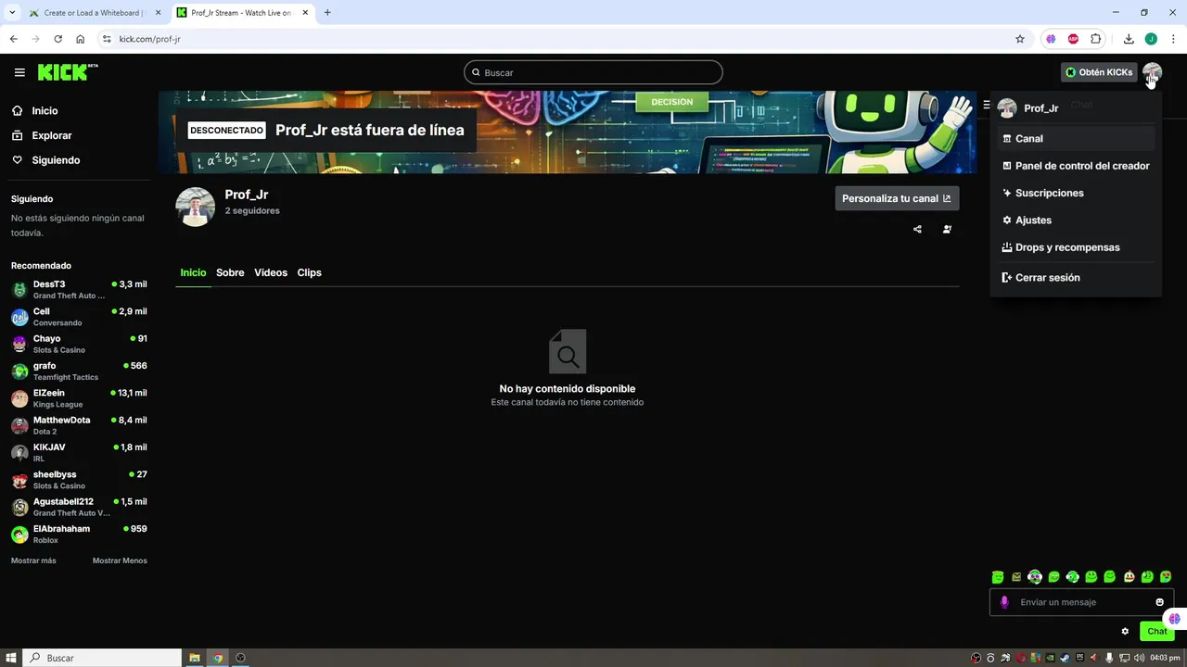Open recommended channel ElAbrahaham

click(x=79, y=534)
